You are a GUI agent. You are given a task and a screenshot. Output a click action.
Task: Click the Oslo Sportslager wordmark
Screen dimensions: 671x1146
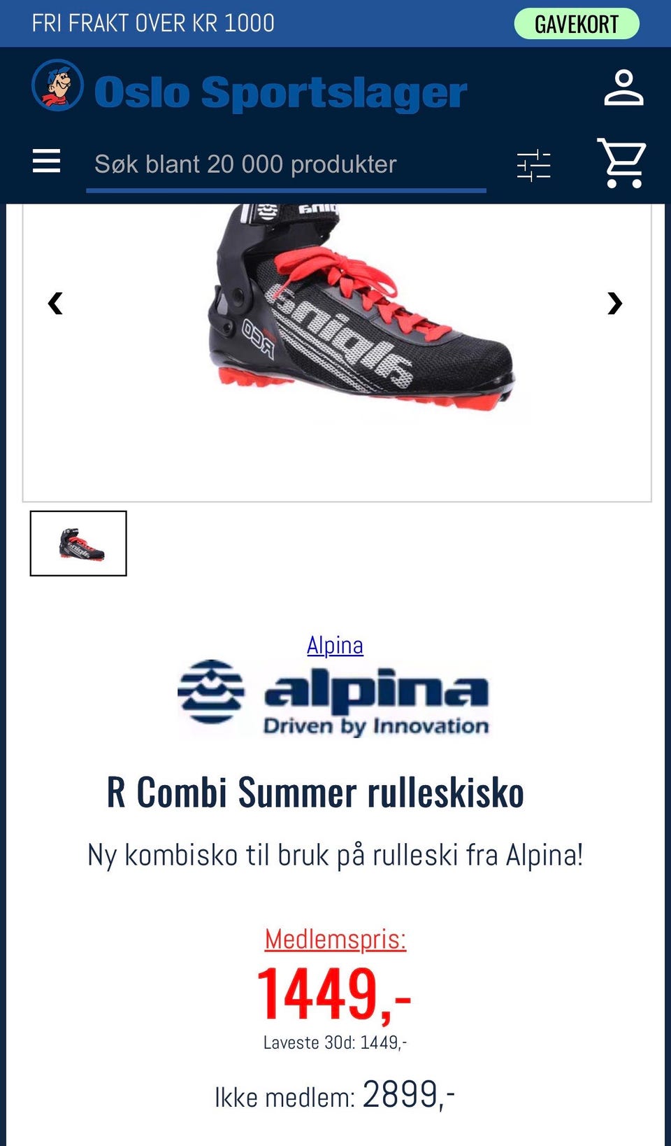[x=280, y=92]
